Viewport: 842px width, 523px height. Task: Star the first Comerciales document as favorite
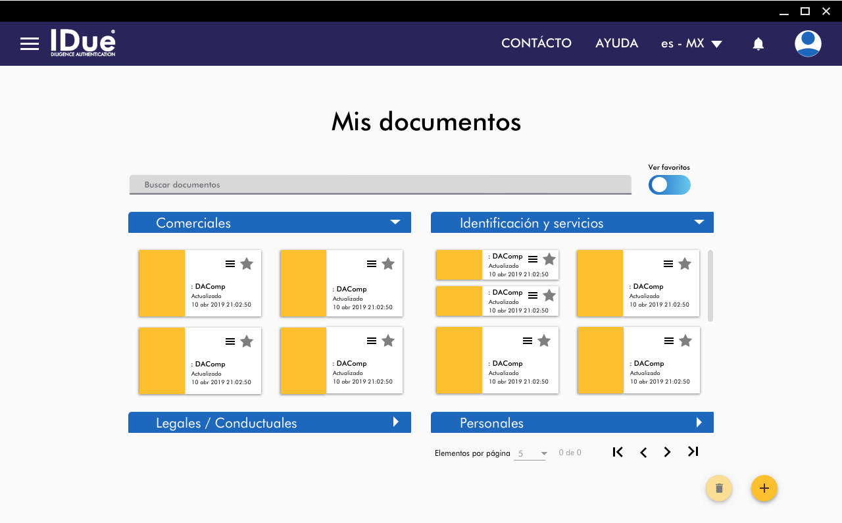point(247,264)
